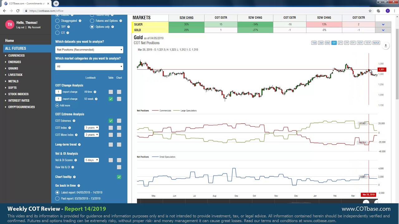Image resolution: width=399 pixels, height=224 pixels.
Task: Click the TH user avatar
Action: coord(10,25)
